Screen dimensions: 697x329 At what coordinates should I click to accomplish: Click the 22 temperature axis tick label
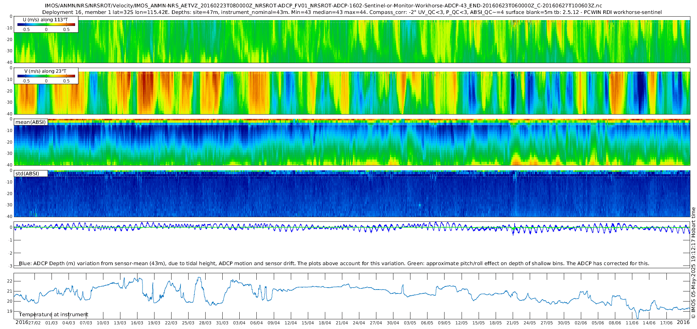(x=10, y=281)
